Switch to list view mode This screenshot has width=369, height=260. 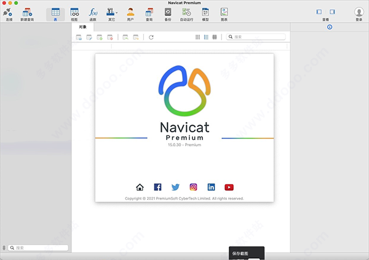[206, 37]
